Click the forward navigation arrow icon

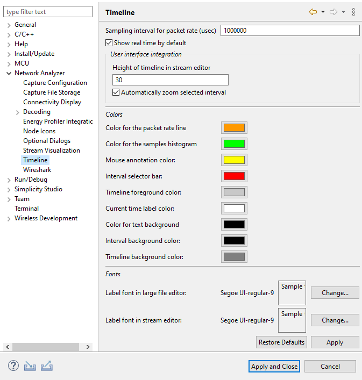pyautogui.click(x=333, y=12)
